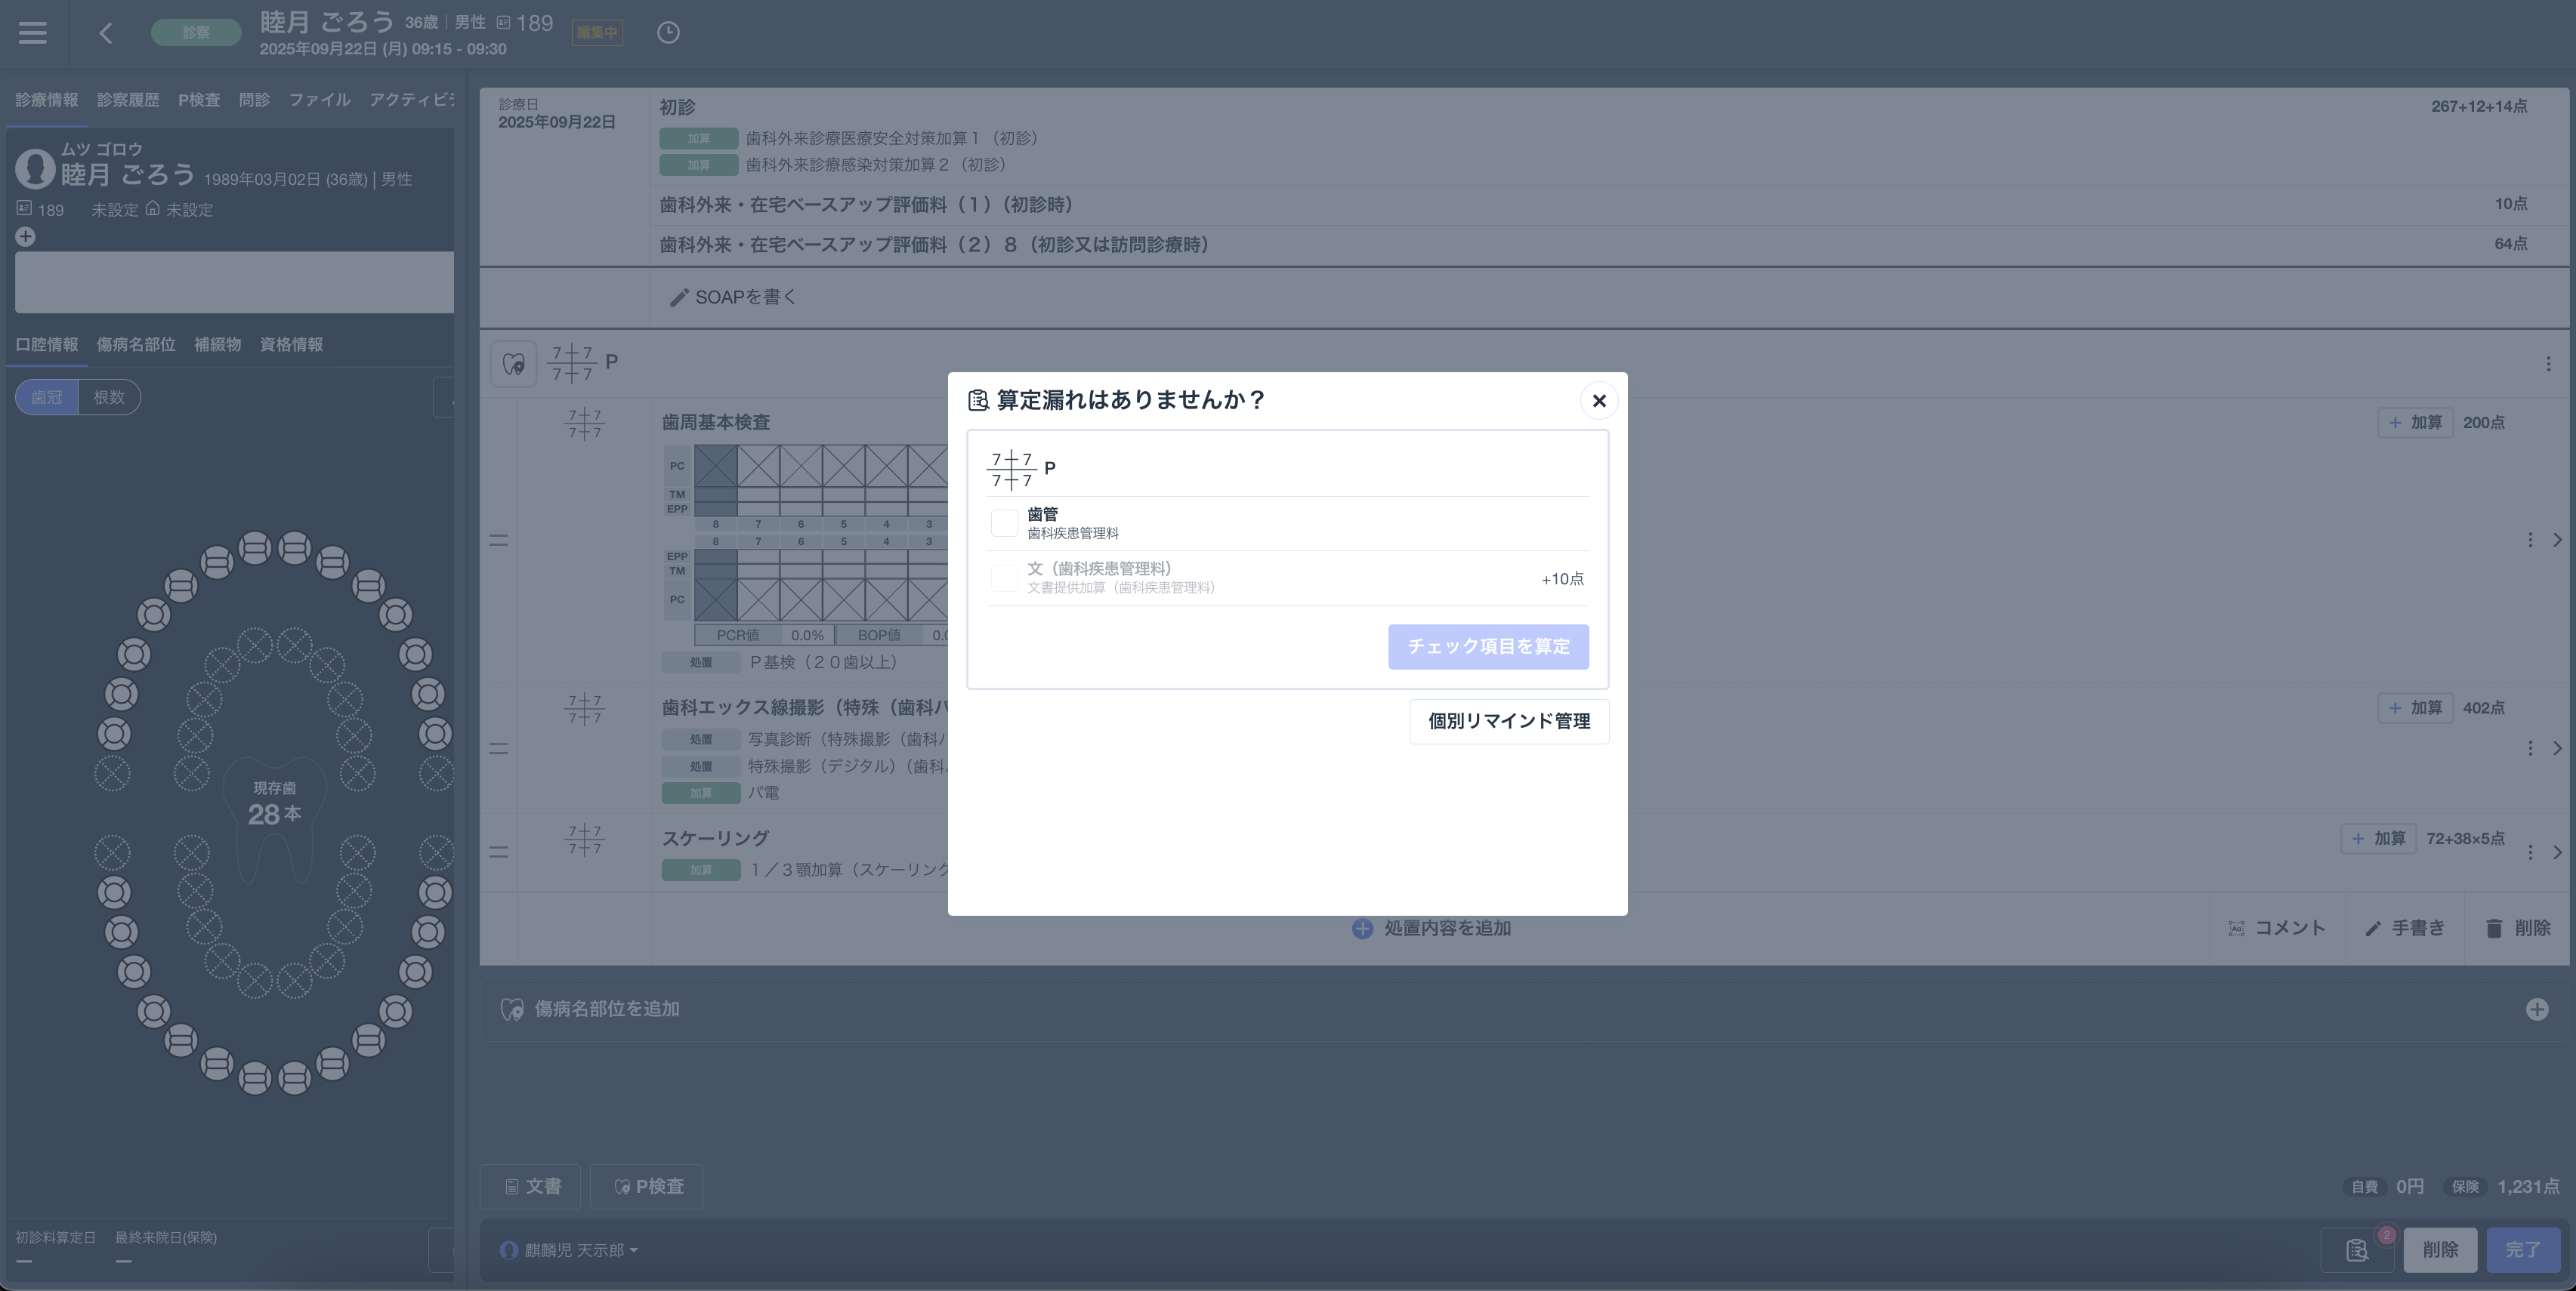Add disease site with the plus circle
Screen dimensions: 2576x1291
(x=2536, y=1009)
